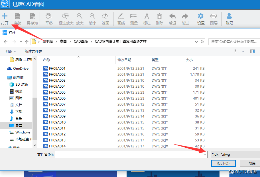260x177 pixels.
Task: Click the 另存为 save-as icon
Action: [x=32, y=16]
